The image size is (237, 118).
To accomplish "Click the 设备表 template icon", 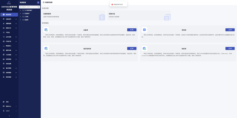I will (46, 30).
